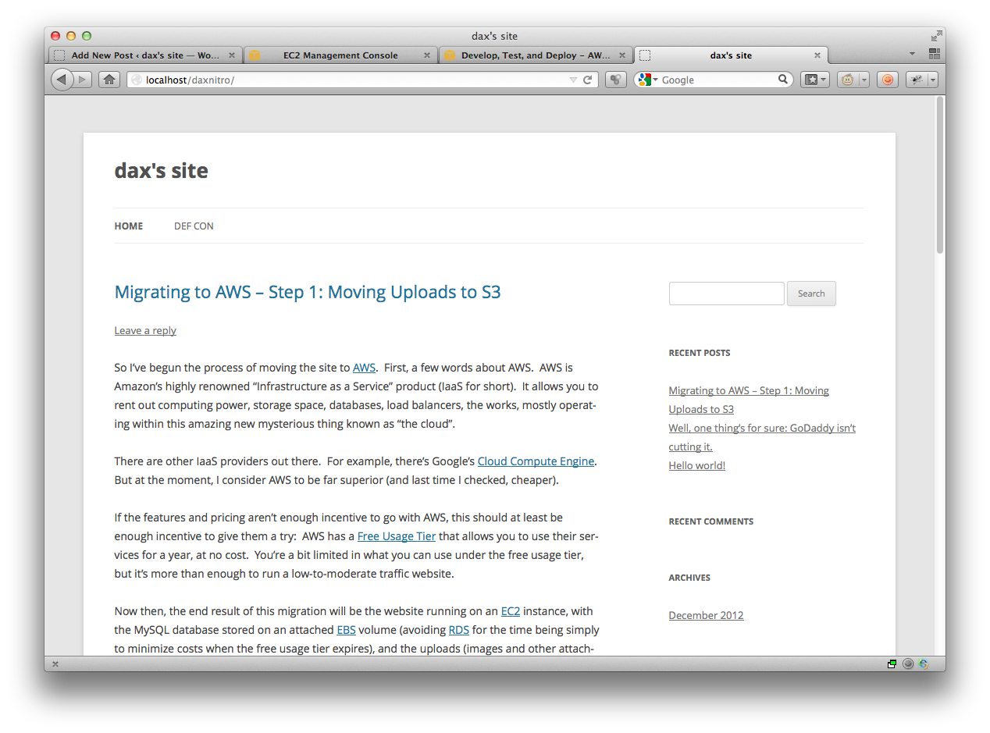
Task: Click the Leave a reply link
Action: click(x=145, y=330)
